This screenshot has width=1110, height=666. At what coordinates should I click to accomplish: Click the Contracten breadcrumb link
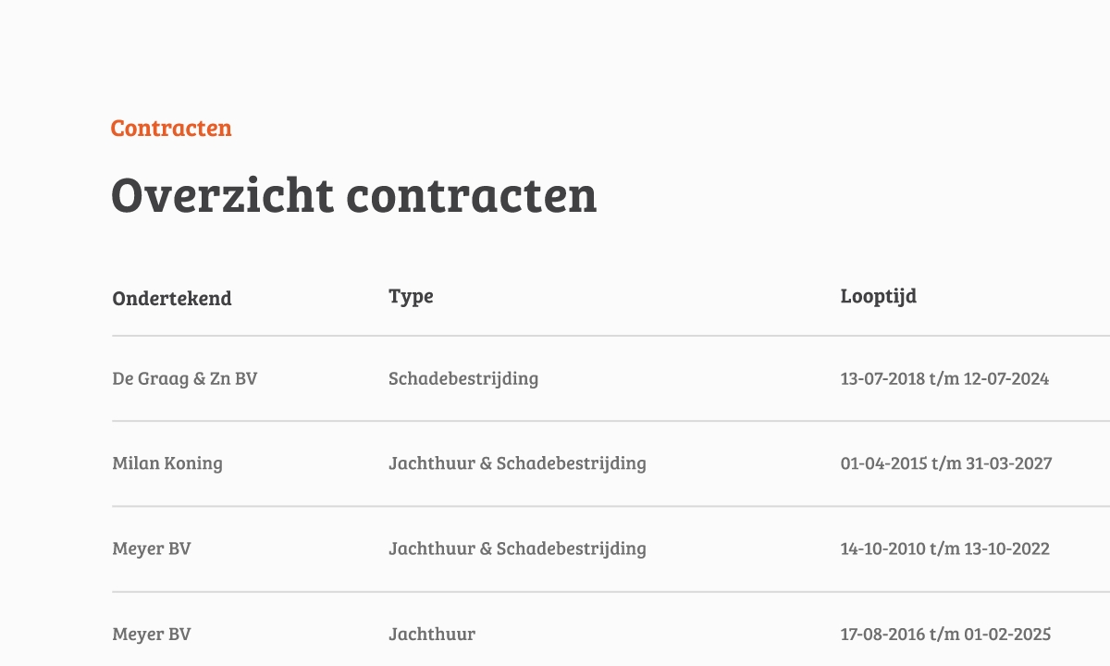[x=171, y=128]
